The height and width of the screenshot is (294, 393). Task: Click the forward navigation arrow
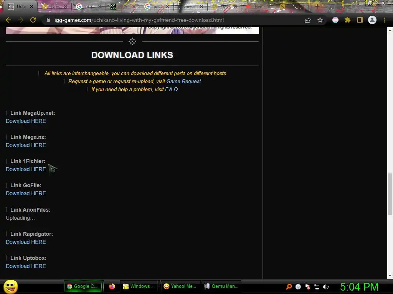tap(21, 20)
